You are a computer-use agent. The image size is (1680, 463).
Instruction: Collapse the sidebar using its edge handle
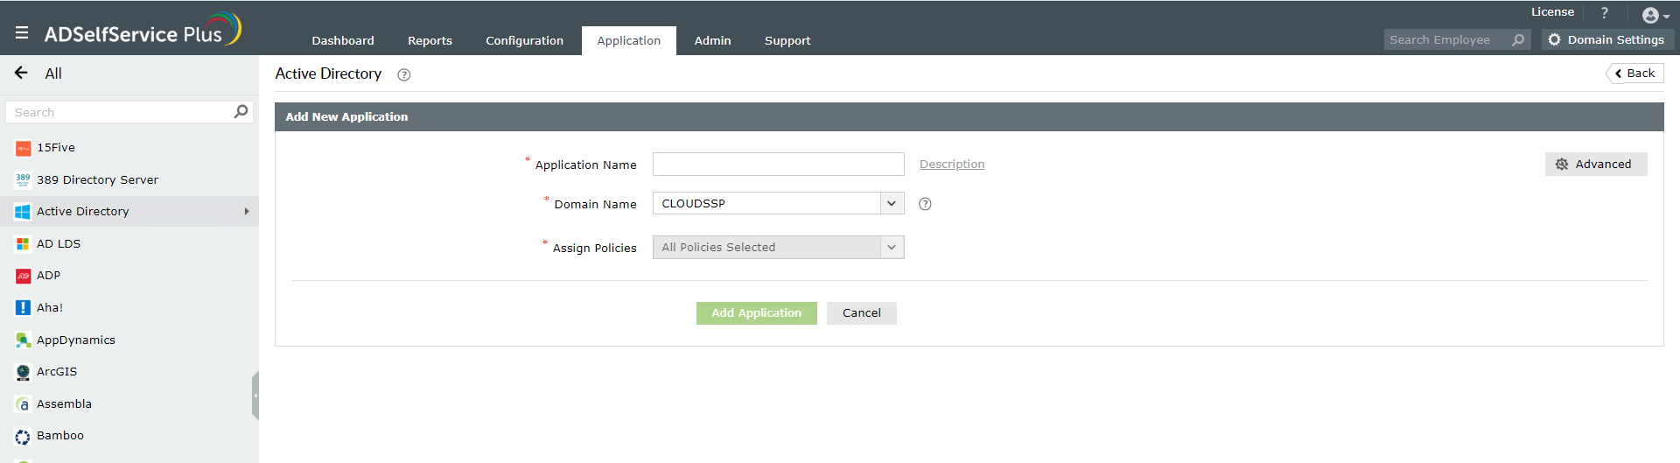pyautogui.click(x=255, y=396)
